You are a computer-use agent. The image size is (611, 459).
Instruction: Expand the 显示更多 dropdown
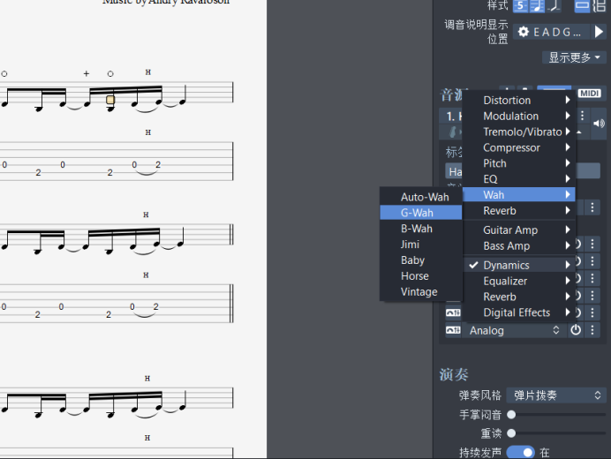[574, 57]
